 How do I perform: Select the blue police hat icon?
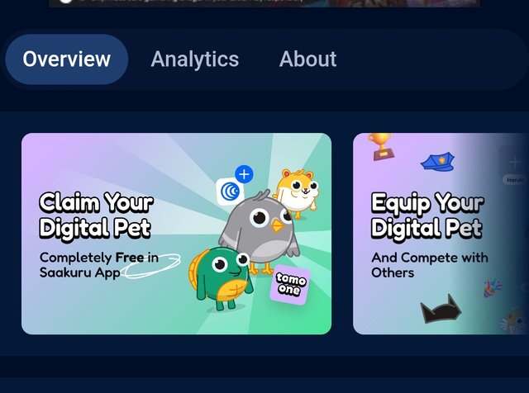[437, 162]
